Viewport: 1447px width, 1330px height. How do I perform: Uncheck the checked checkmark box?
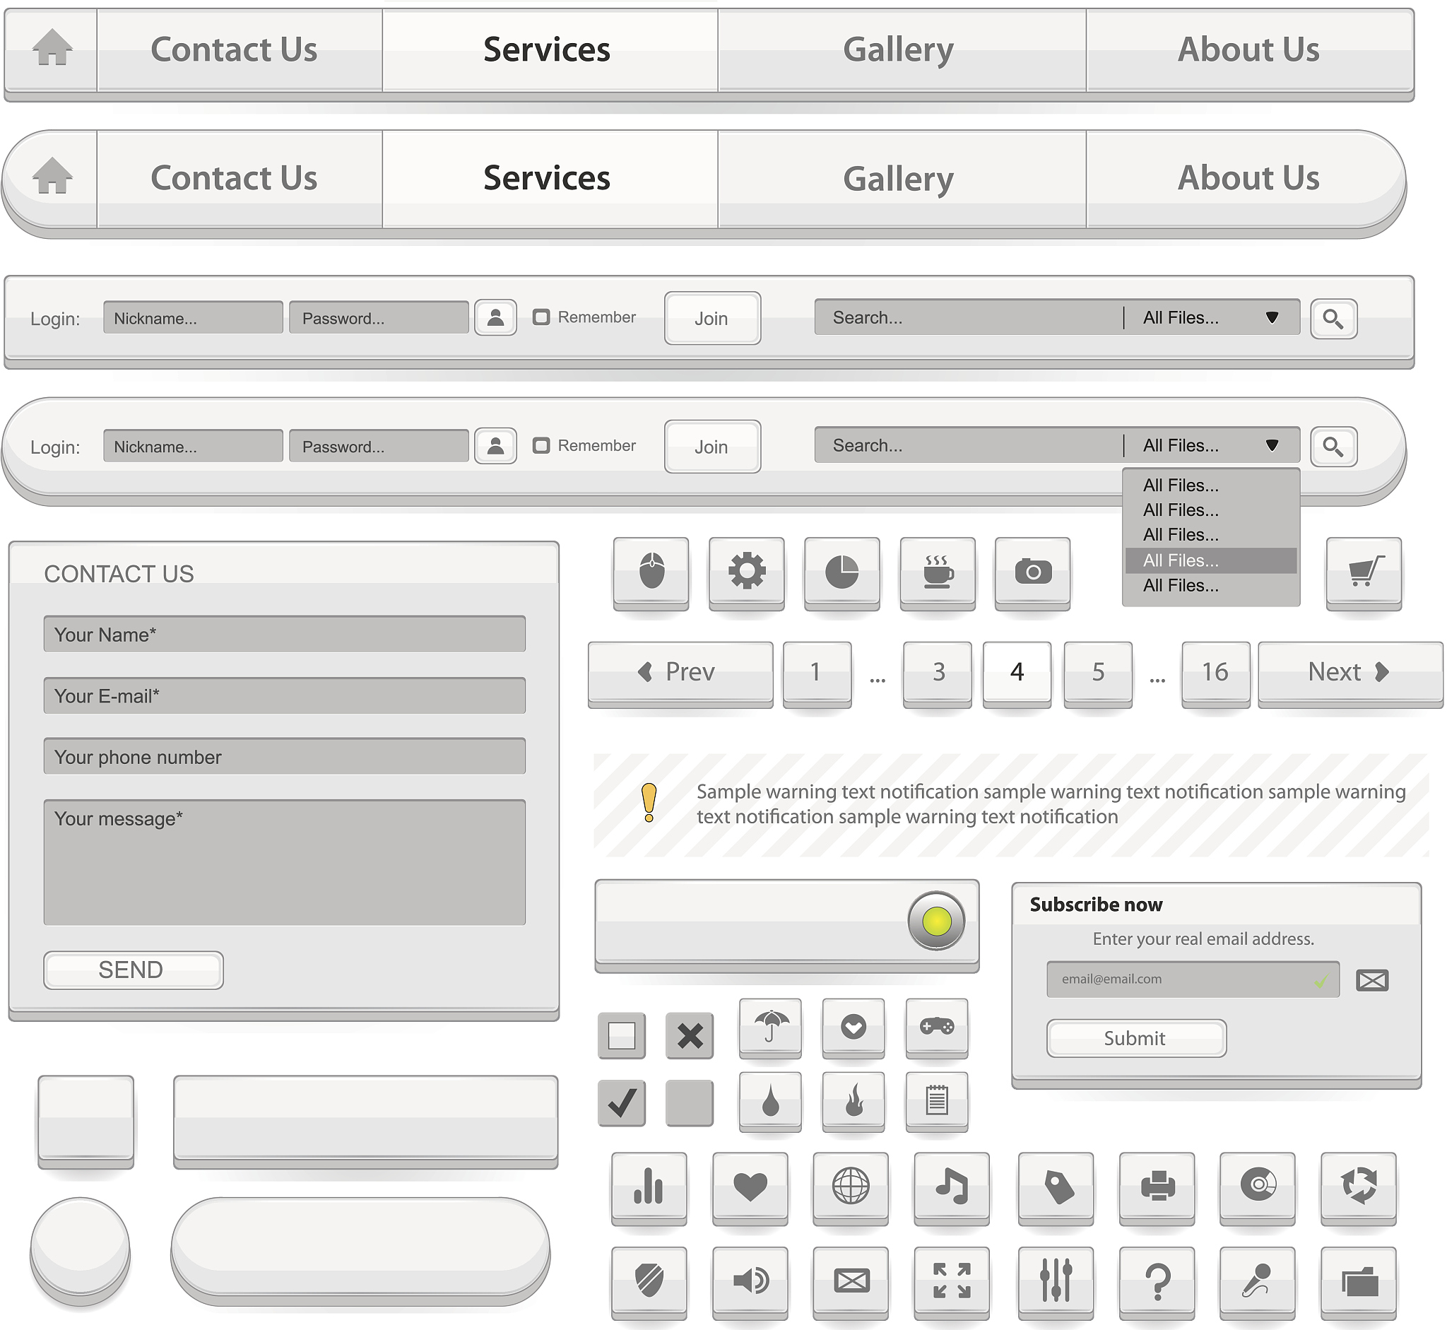click(x=622, y=1102)
